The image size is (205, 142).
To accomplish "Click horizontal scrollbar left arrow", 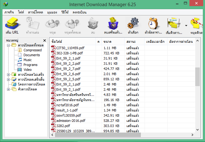I will (x=52, y=135).
